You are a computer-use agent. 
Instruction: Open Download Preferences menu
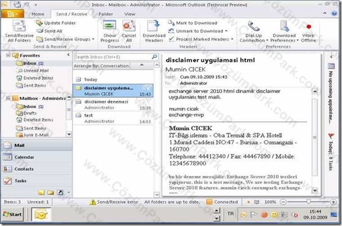pos(284,31)
